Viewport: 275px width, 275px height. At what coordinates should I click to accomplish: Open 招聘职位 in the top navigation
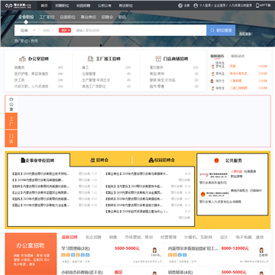[x=62, y=5]
